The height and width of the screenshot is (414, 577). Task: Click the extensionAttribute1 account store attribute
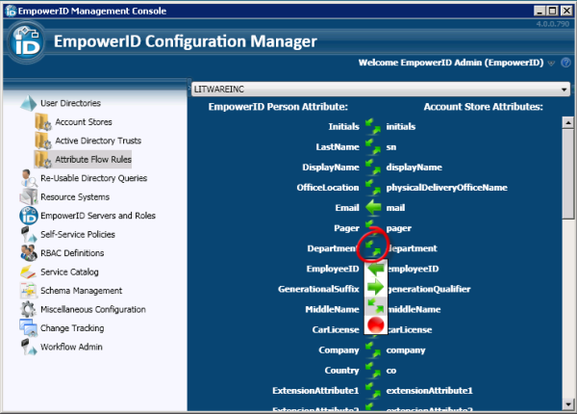click(430, 391)
